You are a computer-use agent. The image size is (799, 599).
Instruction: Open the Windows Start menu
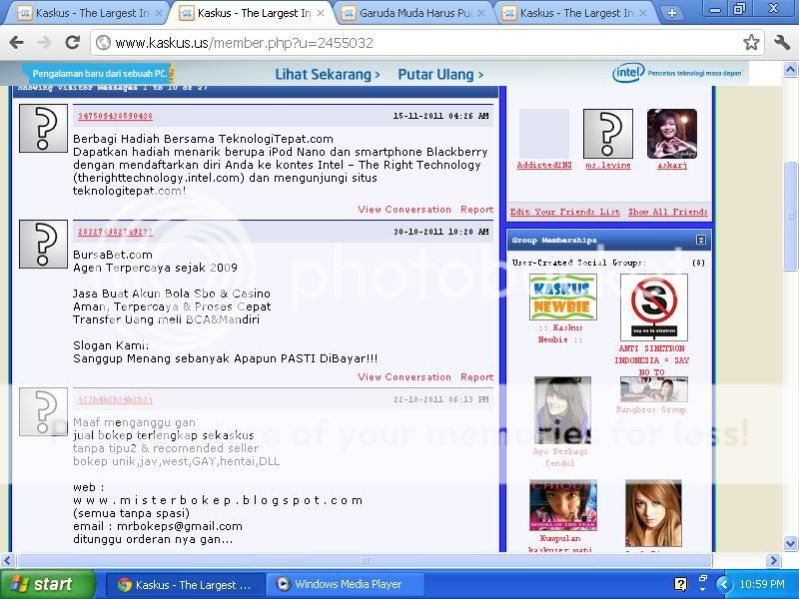point(47,584)
